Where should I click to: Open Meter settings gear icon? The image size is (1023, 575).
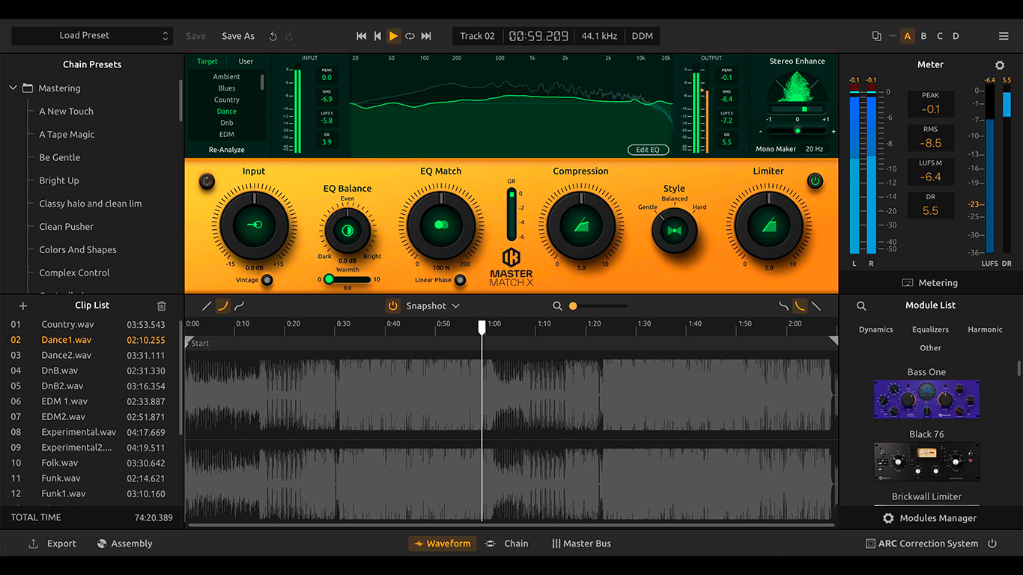click(999, 65)
